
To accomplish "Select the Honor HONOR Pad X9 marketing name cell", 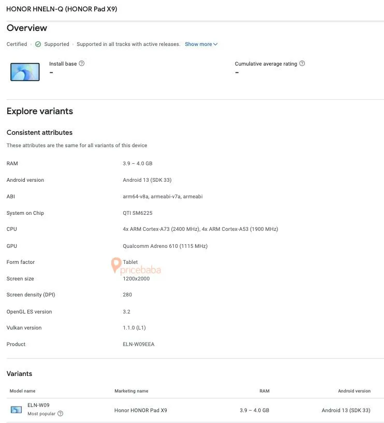I will (x=141, y=411).
